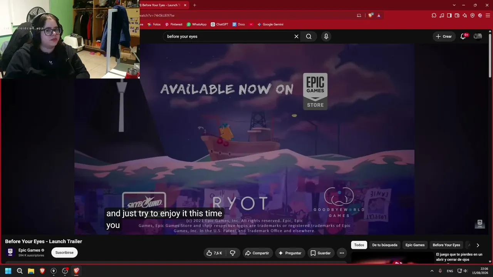Image resolution: width=493 pixels, height=277 pixels.
Task: Select the Todos filter chip
Action: tap(359, 245)
